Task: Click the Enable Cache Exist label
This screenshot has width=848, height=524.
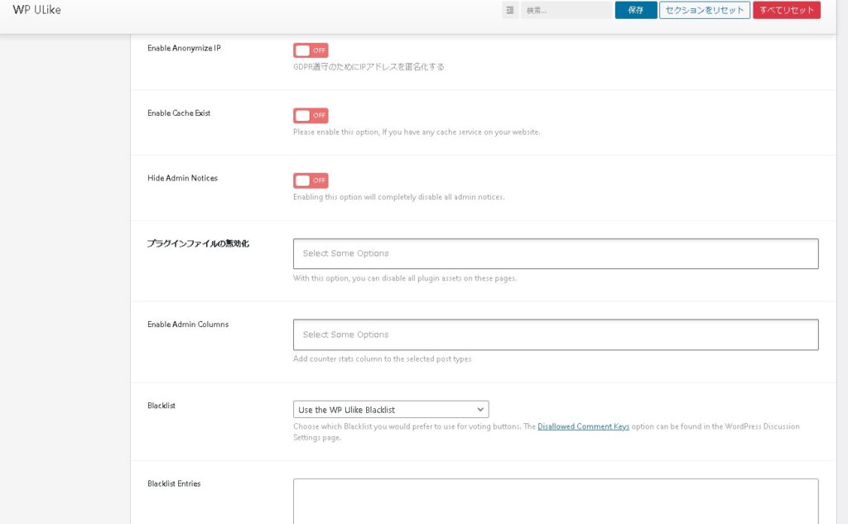Action: coord(179,113)
